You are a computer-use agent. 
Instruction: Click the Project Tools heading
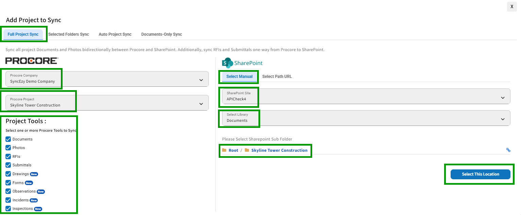26,121
